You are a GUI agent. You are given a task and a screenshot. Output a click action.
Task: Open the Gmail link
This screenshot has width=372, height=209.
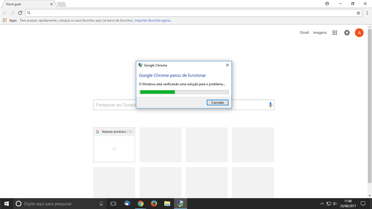tap(304, 33)
